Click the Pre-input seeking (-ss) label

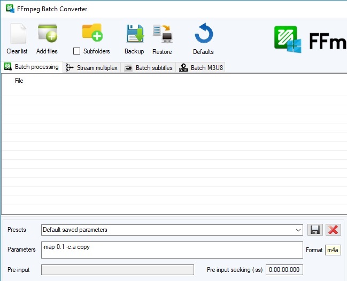(x=235, y=270)
